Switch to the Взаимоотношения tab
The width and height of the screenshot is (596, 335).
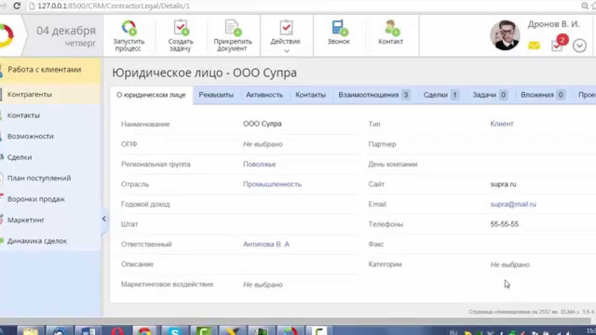(374, 95)
